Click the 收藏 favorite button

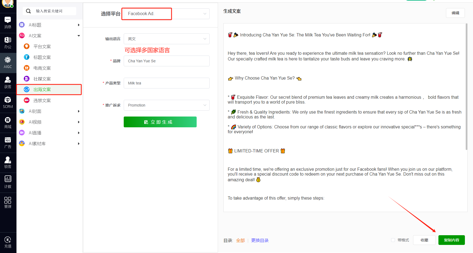point(424,240)
